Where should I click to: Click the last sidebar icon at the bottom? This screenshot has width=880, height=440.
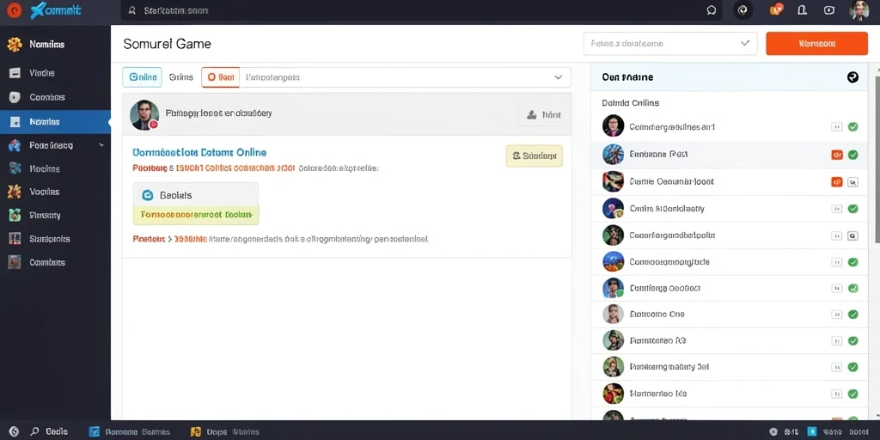point(15,262)
